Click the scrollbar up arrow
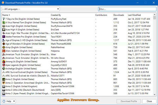The height and width of the screenshot is (105, 158). [155, 14]
